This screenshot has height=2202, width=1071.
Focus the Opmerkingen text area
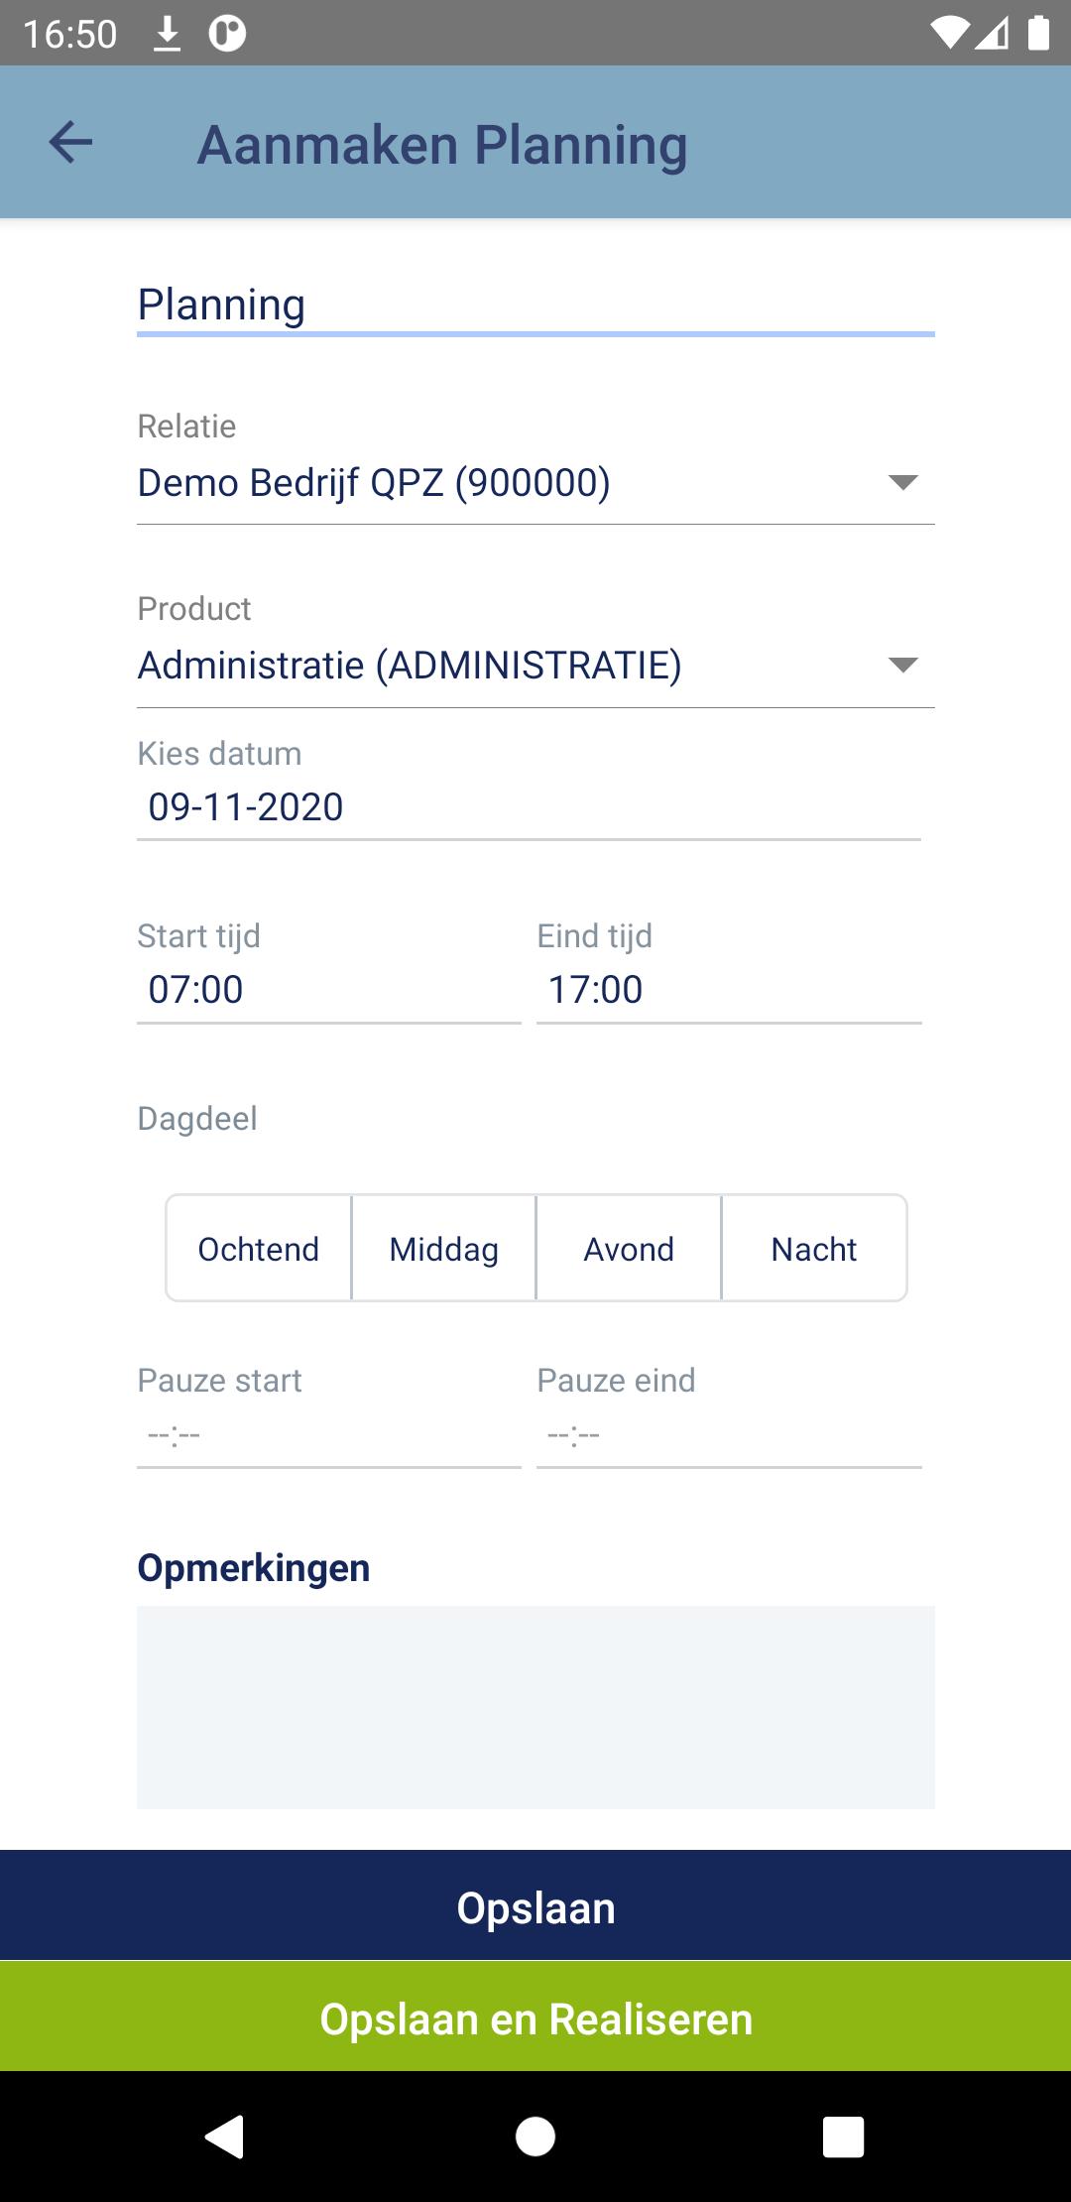coord(535,1707)
